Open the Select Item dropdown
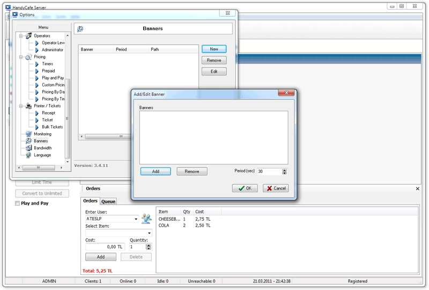Image resolution: width=429 pixels, height=290 pixels. (149, 233)
